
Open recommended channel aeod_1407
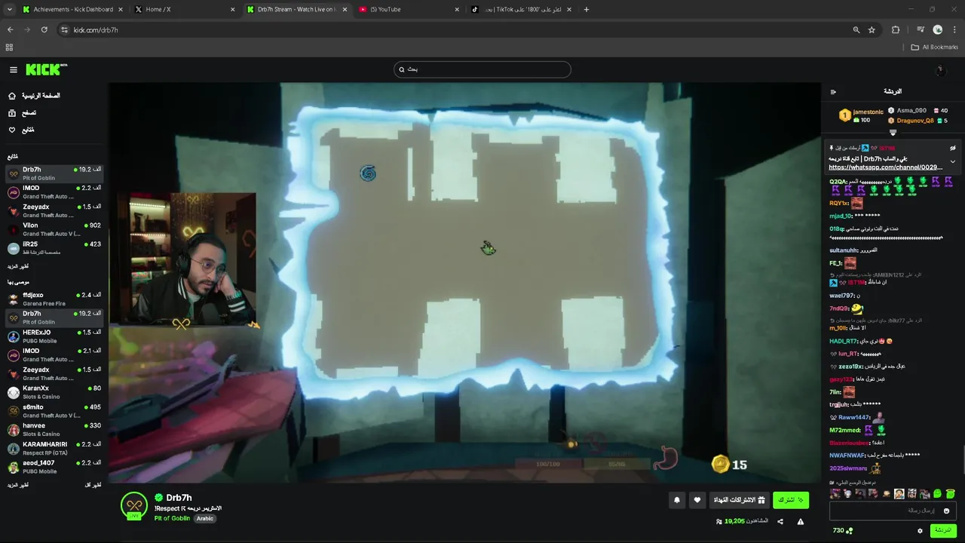click(53, 467)
